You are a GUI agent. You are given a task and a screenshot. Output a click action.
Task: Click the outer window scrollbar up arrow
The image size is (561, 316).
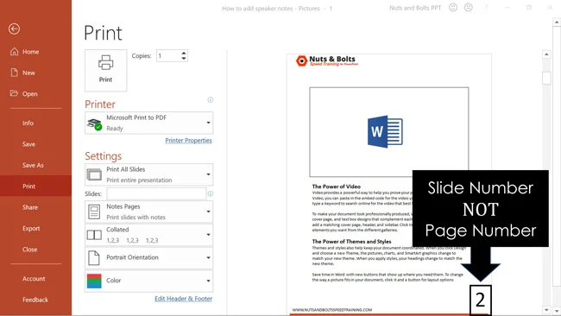tap(557, 22)
